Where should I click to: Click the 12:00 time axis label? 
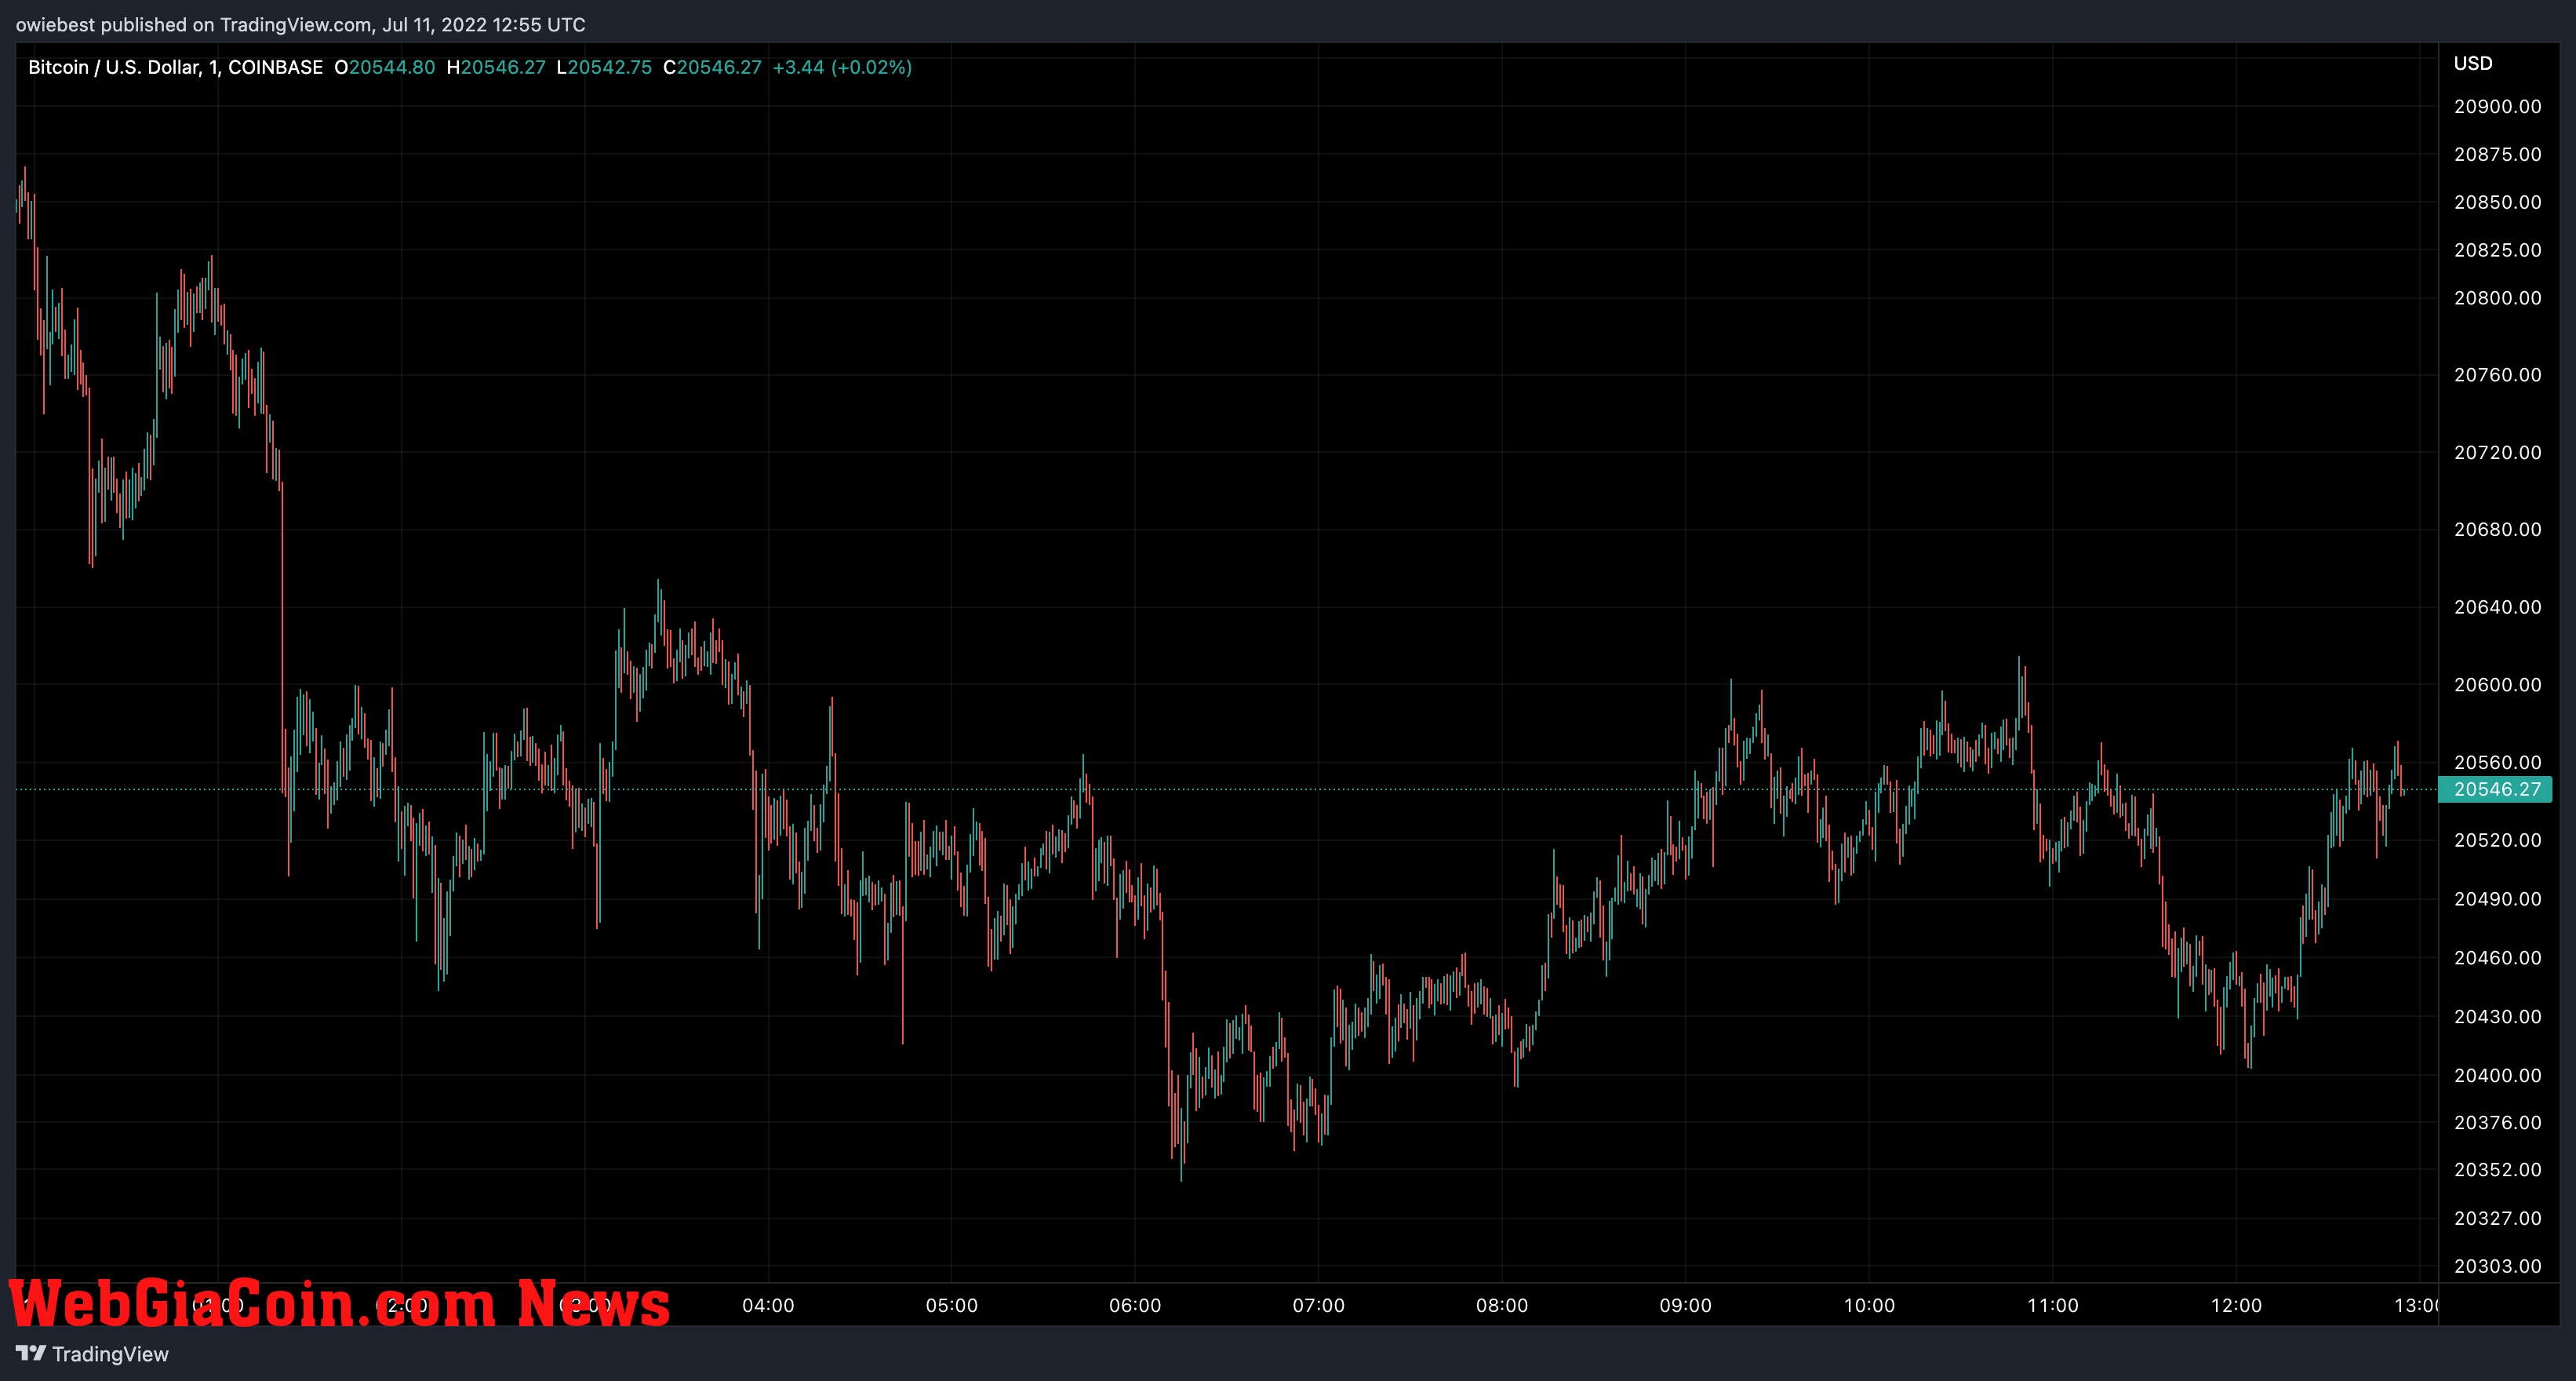tap(2236, 1305)
